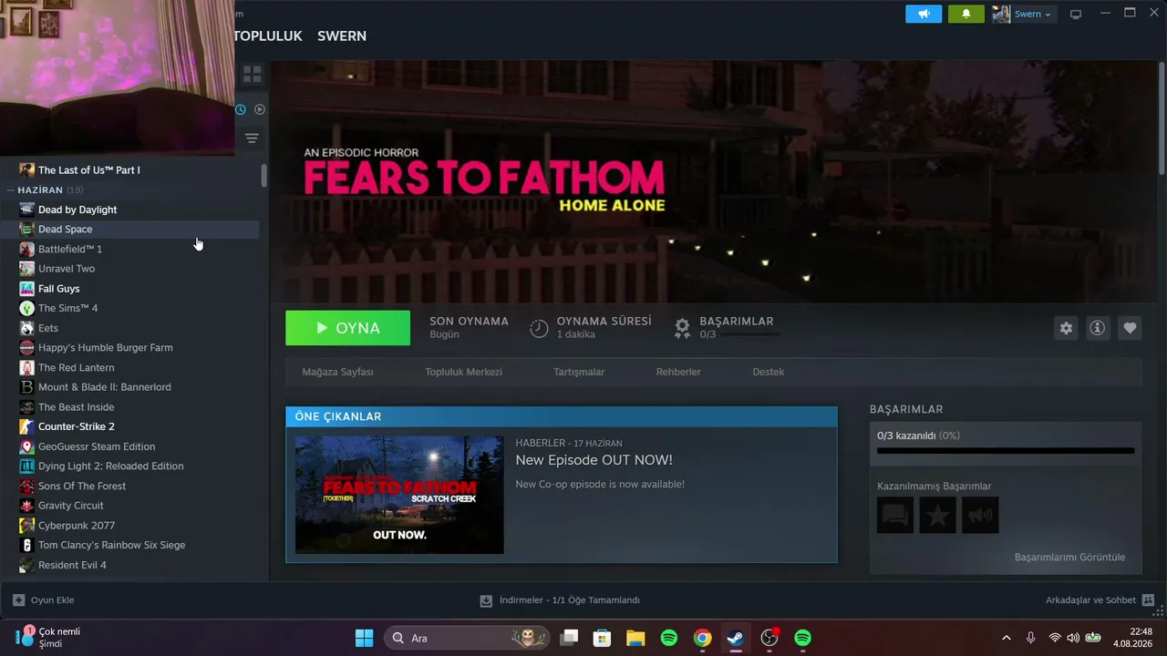Open Windows Start menu

(364, 638)
